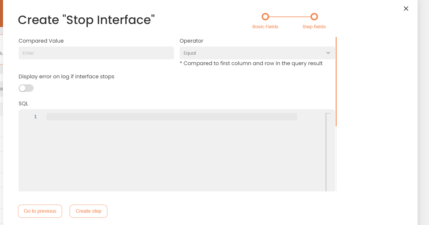Viewport: 429px width, 225px height.
Task: Click the Compared Value label
Action: click(x=41, y=41)
